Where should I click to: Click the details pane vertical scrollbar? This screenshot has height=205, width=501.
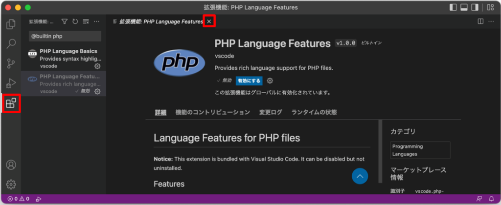click(380, 151)
